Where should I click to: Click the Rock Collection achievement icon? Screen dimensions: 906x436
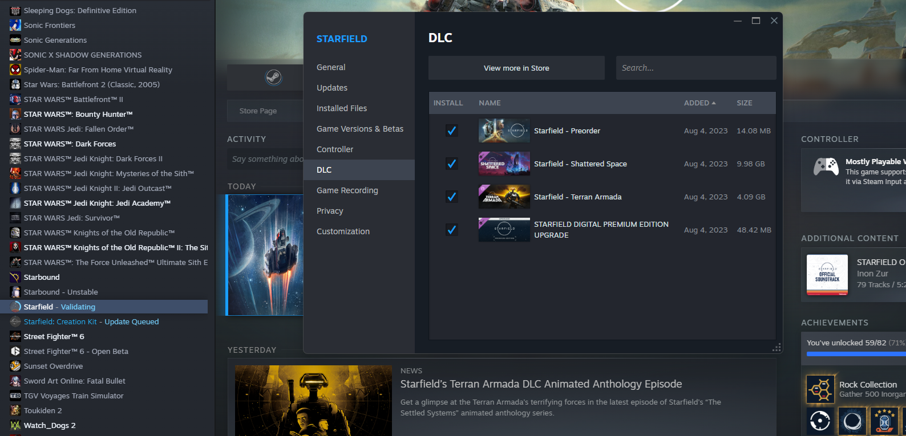coord(820,389)
